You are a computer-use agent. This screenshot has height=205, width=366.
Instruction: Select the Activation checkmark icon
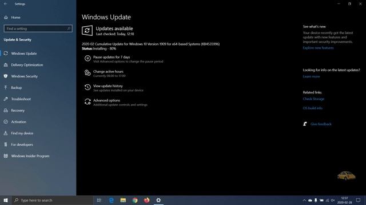click(x=6, y=122)
